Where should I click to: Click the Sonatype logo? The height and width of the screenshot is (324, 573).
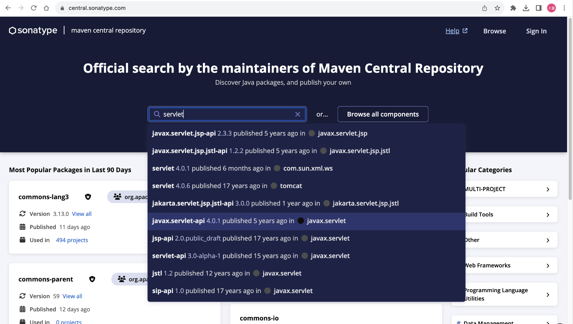(x=33, y=30)
